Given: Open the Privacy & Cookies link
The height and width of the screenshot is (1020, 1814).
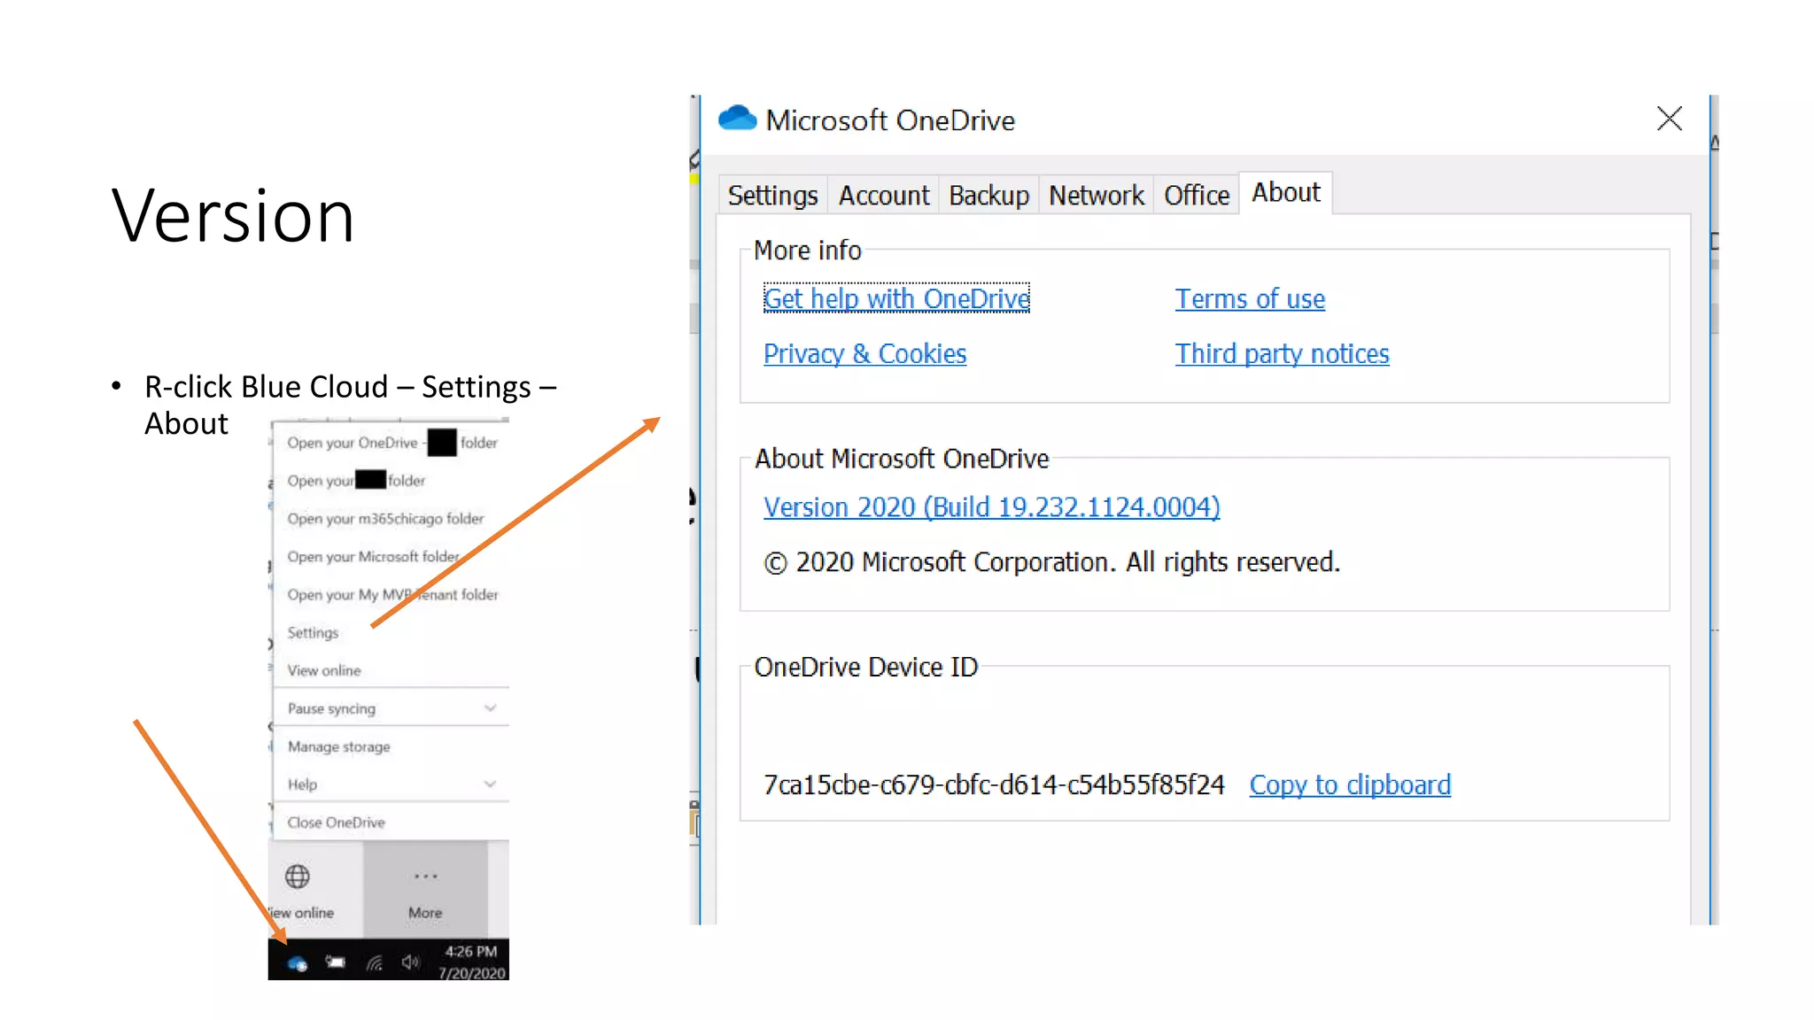Looking at the screenshot, I should click(864, 354).
